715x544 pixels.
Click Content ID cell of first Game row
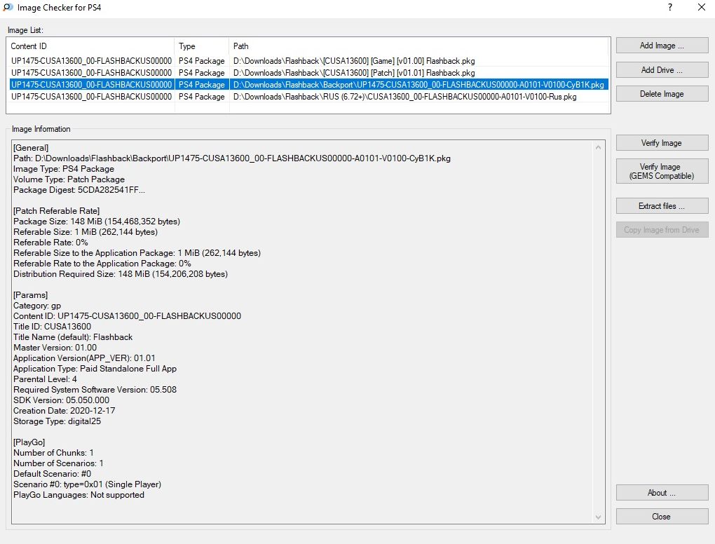click(91, 61)
